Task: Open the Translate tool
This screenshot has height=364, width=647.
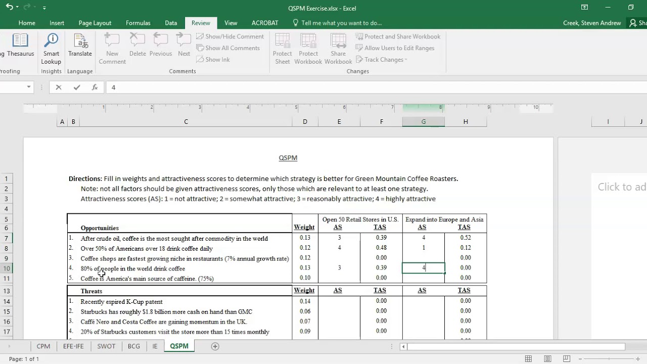Action: click(x=80, y=45)
